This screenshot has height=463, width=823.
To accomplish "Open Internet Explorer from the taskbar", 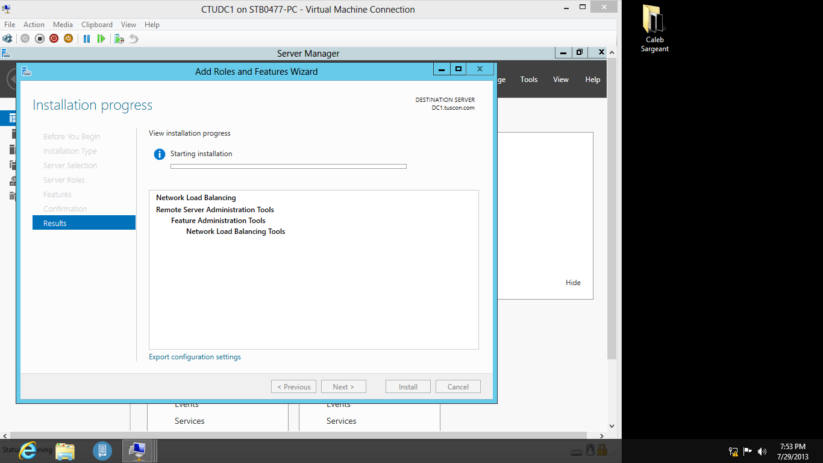I will tap(28, 450).
